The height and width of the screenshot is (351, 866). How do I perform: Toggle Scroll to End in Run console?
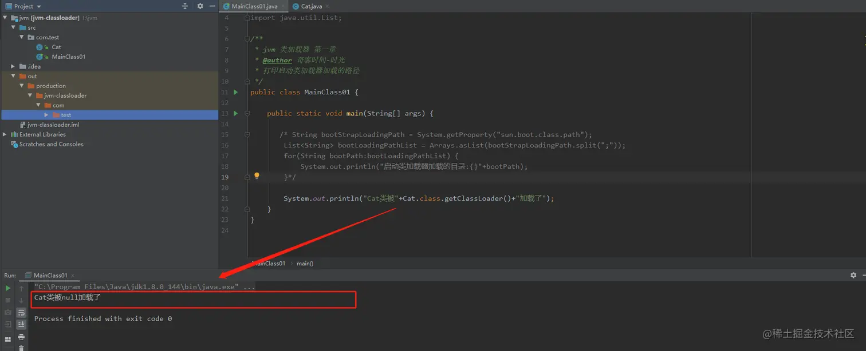point(21,324)
